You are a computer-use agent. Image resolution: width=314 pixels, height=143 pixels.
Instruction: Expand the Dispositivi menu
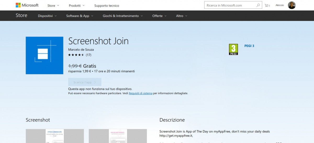pyautogui.click(x=47, y=16)
